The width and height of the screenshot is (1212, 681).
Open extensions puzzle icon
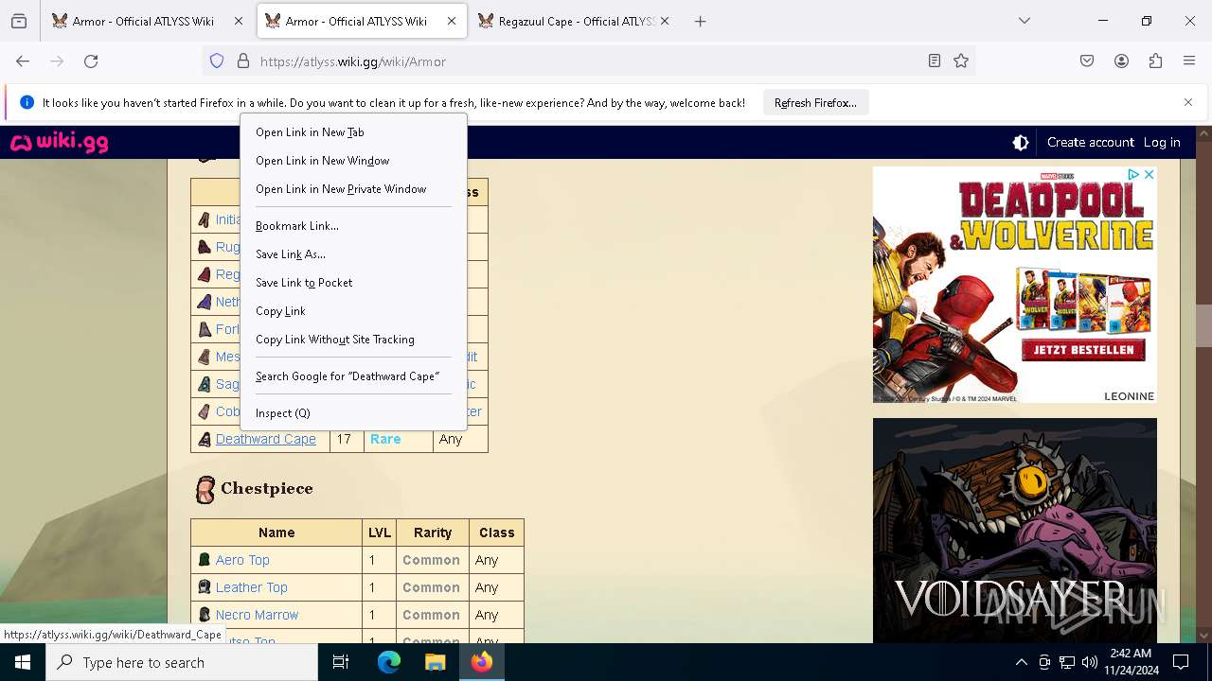pos(1155,61)
